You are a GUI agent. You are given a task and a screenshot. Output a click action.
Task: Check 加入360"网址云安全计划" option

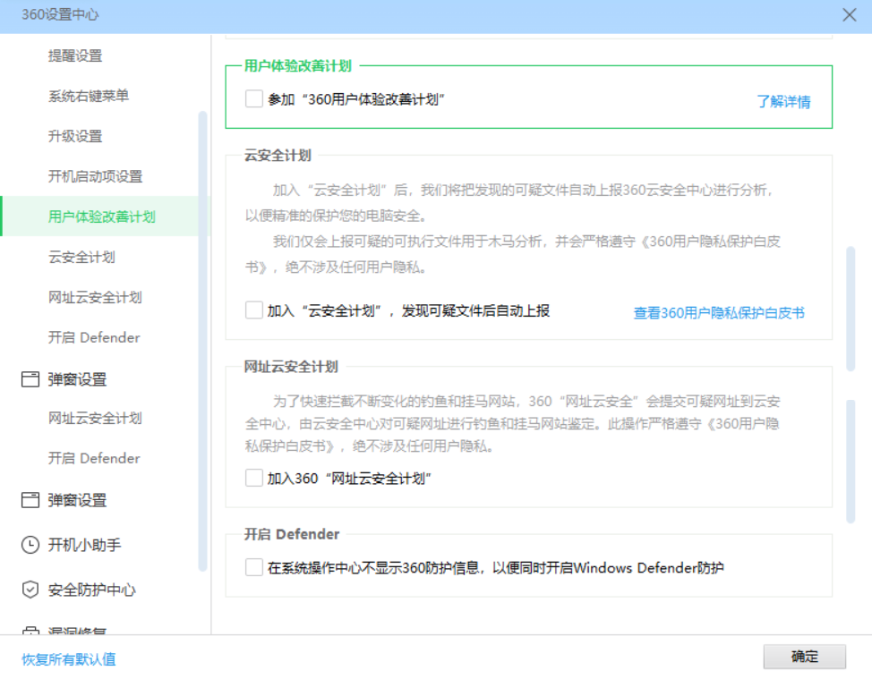coord(254,478)
